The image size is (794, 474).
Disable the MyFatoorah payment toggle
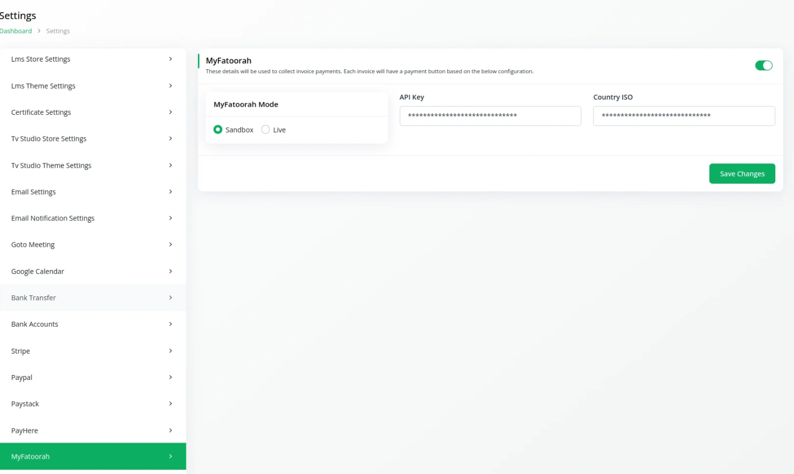(x=764, y=65)
